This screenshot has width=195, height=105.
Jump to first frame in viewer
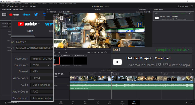pos(89,52)
